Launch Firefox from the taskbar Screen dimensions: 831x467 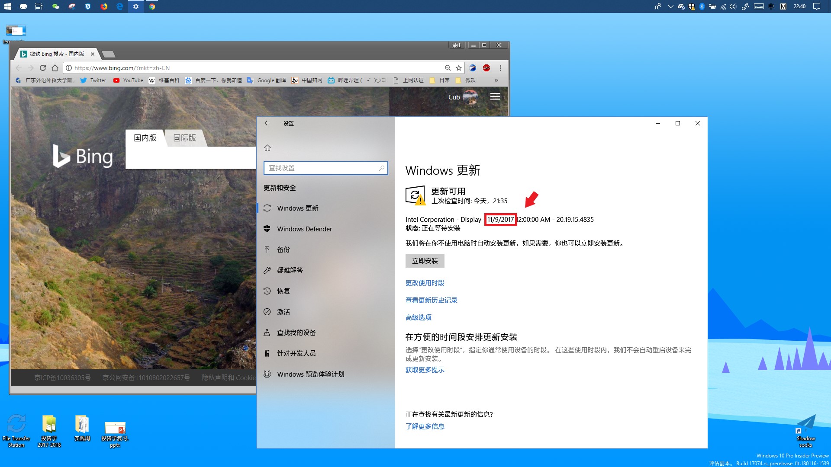coord(104,6)
